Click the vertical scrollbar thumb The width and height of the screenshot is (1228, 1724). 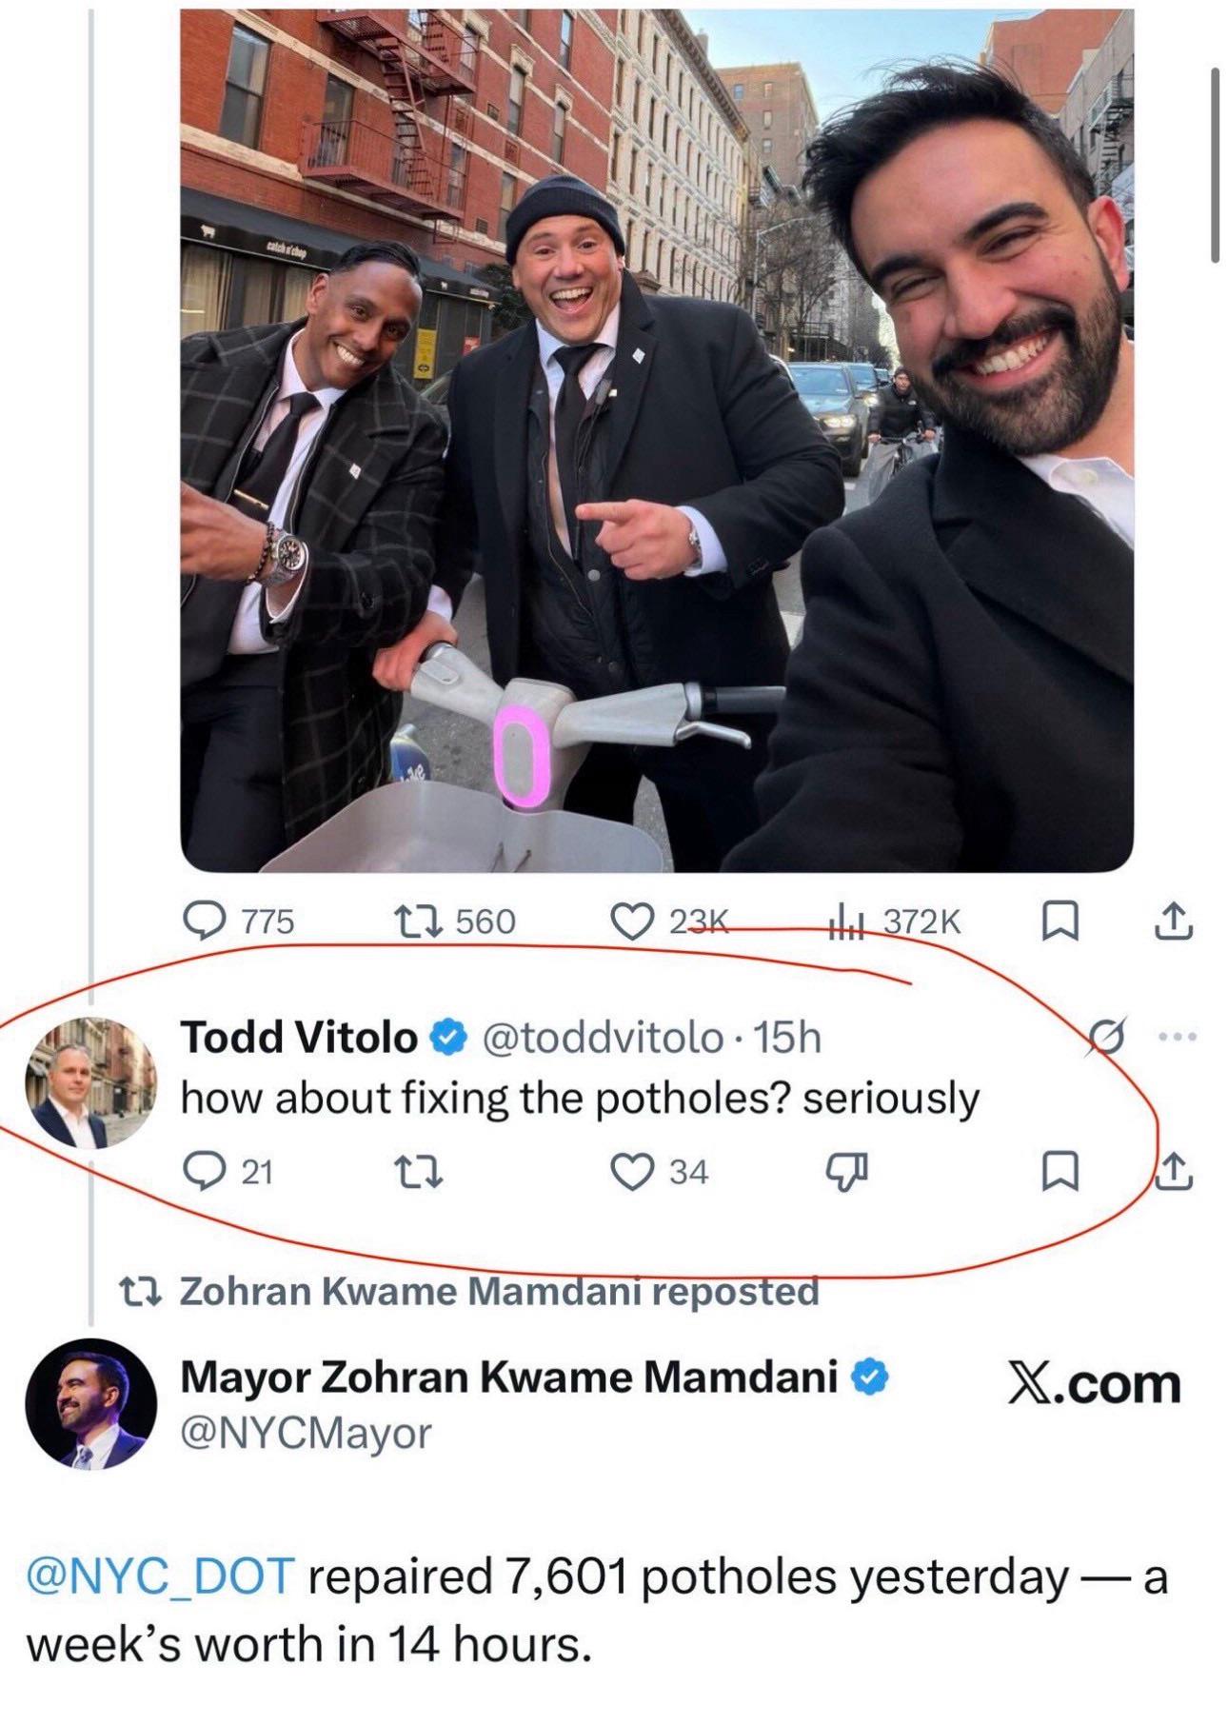pos(1215,164)
